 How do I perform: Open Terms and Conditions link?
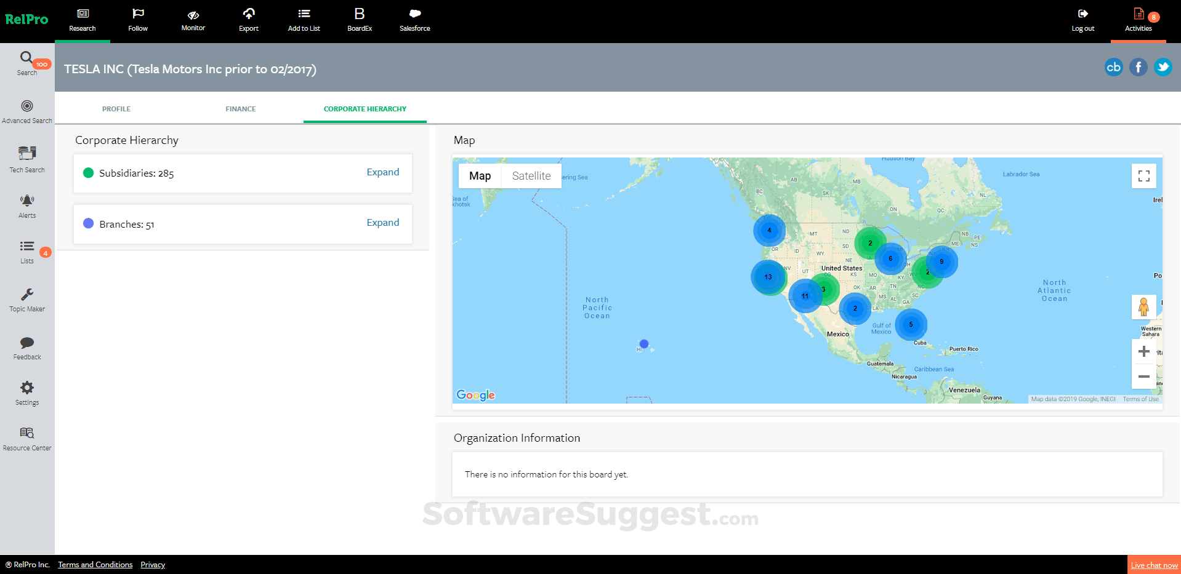[x=95, y=564]
